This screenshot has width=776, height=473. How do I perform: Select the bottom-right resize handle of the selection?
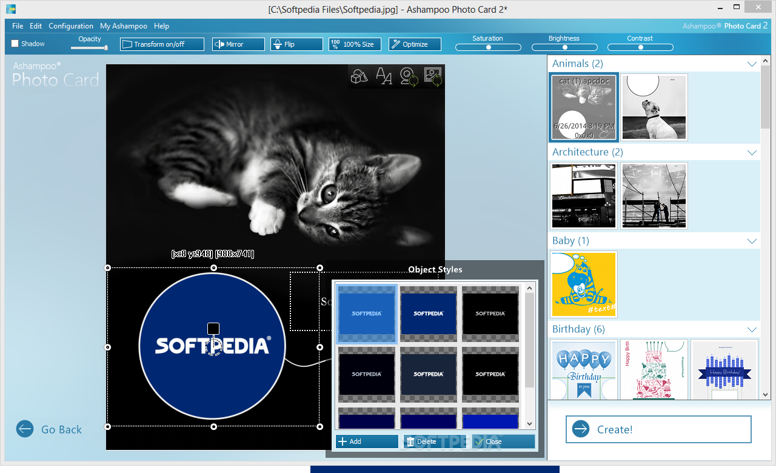pyautogui.click(x=320, y=427)
